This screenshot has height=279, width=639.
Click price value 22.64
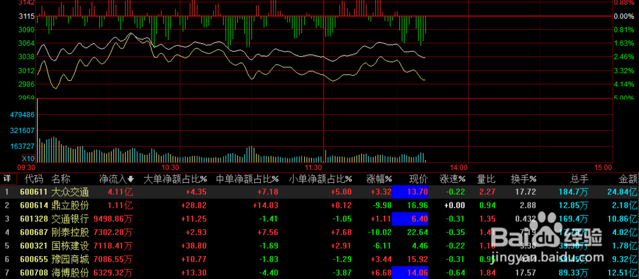418,232
